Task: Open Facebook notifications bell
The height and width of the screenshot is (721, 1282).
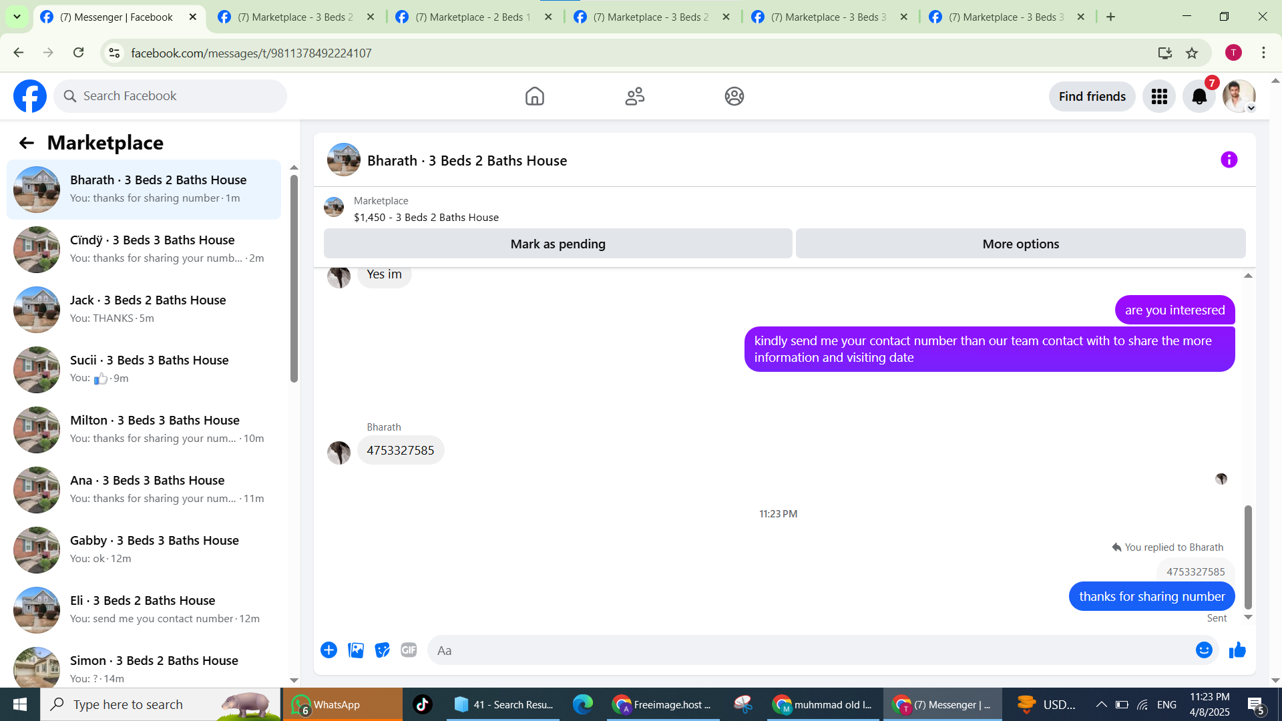Action: pyautogui.click(x=1199, y=97)
